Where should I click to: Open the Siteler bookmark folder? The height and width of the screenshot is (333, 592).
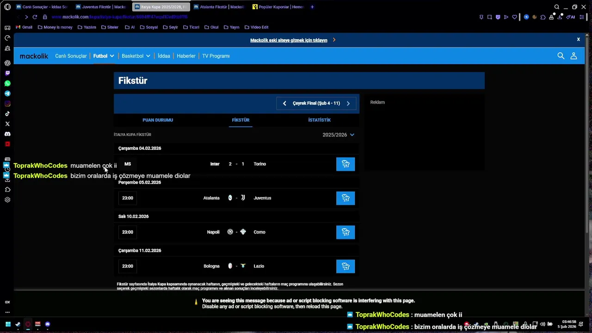point(110,27)
